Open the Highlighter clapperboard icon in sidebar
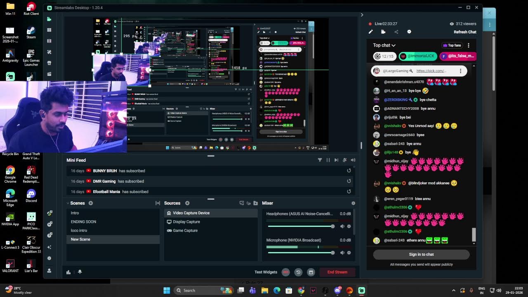The image size is (528, 297). coord(49,74)
